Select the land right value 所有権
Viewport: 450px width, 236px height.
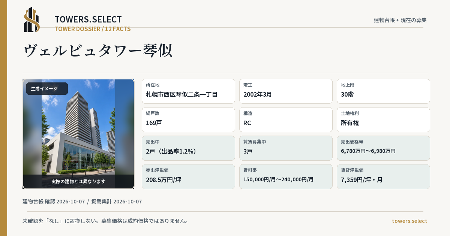point(350,123)
